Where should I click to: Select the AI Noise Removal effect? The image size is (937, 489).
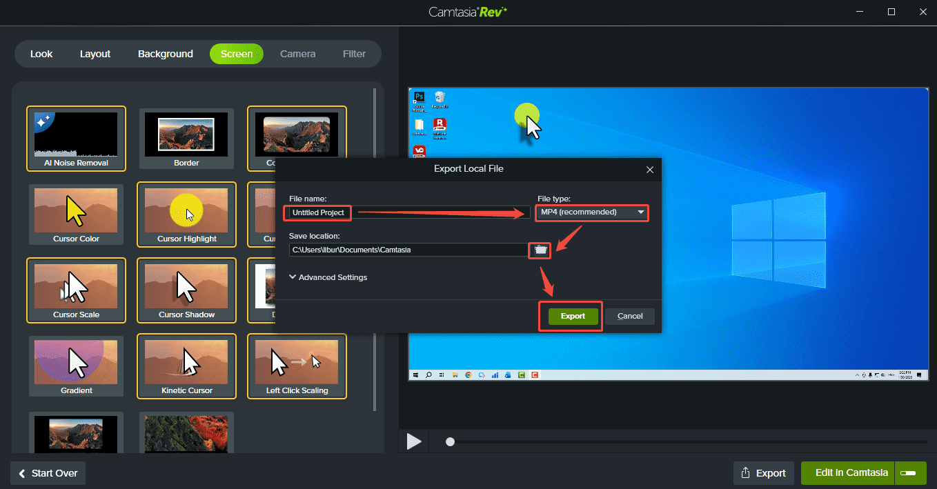point(76,139)
